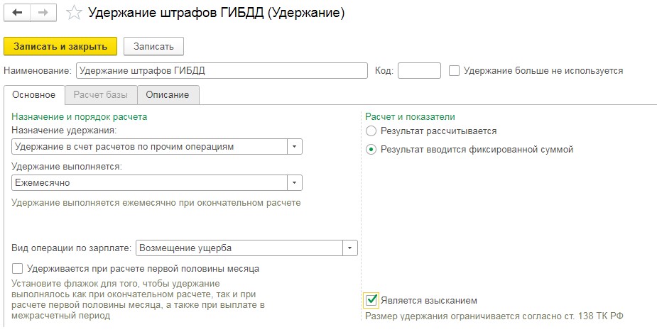This screenshot has height=332, width=657.
Task: Click the Ежемесячно combo box field
Action: [149, 182]
